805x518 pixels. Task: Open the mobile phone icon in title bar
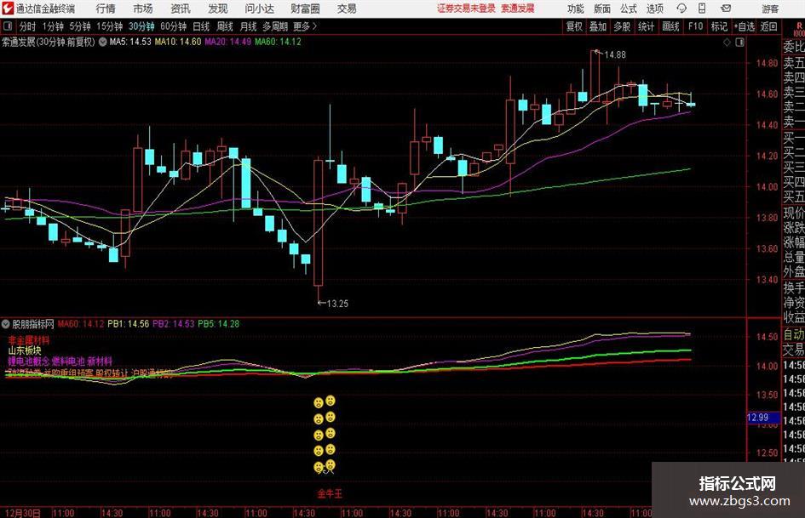click(702, 9)
